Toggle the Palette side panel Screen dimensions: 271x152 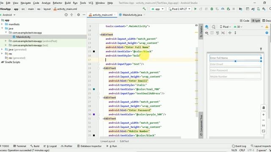(201, 31)
